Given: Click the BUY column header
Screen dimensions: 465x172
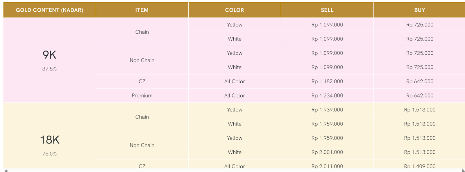Looking at the screenshot, I should 419,10.
